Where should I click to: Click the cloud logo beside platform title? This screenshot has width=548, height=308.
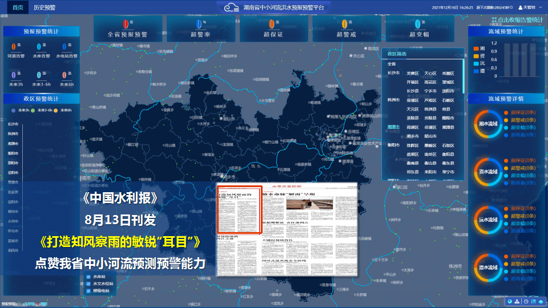tap(231, 7)
